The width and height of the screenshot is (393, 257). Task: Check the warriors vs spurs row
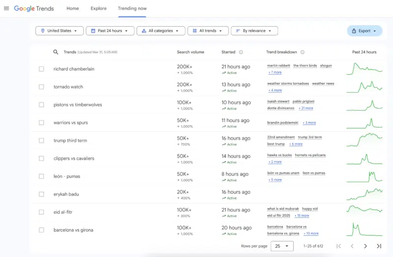[x=41, y=123]
